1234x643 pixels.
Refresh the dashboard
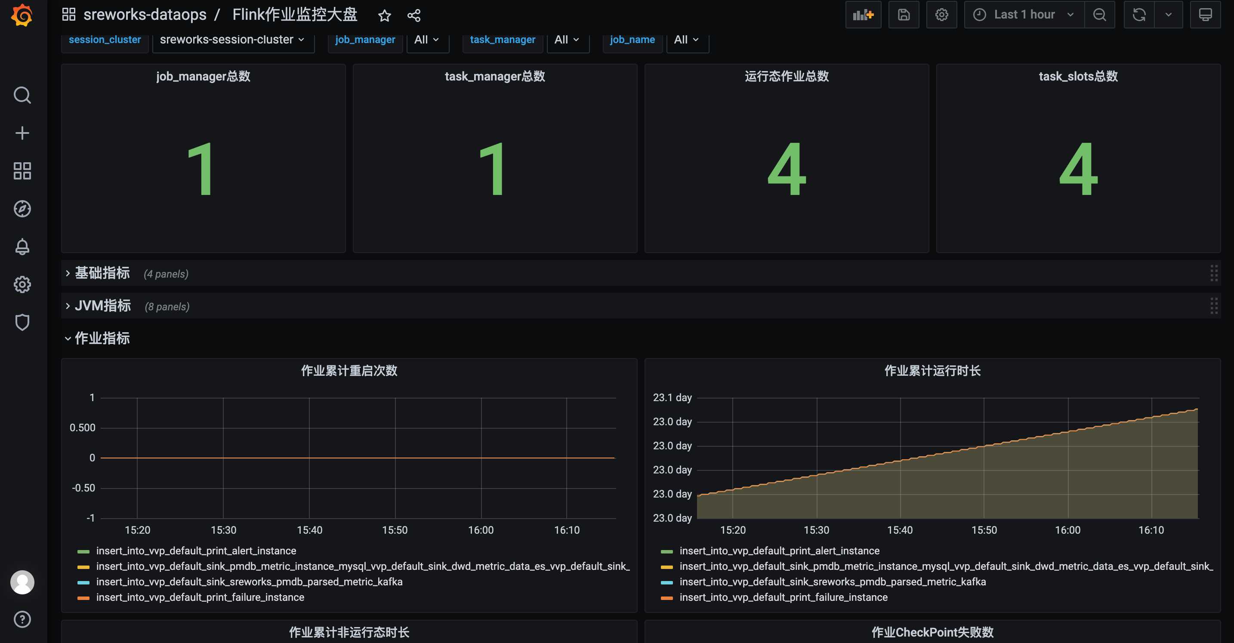(1138, 15)
